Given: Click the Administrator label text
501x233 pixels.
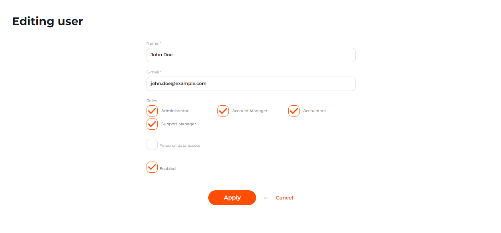Looking at the screenshot, I should tap(175, 111).
